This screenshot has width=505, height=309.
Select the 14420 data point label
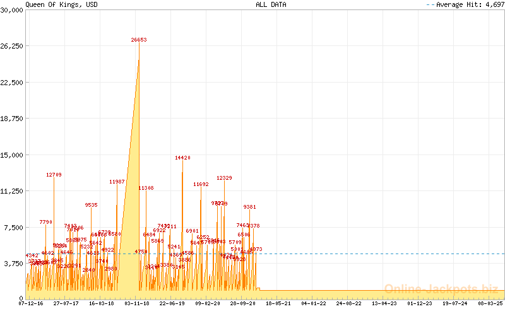(x=182, y=158)
